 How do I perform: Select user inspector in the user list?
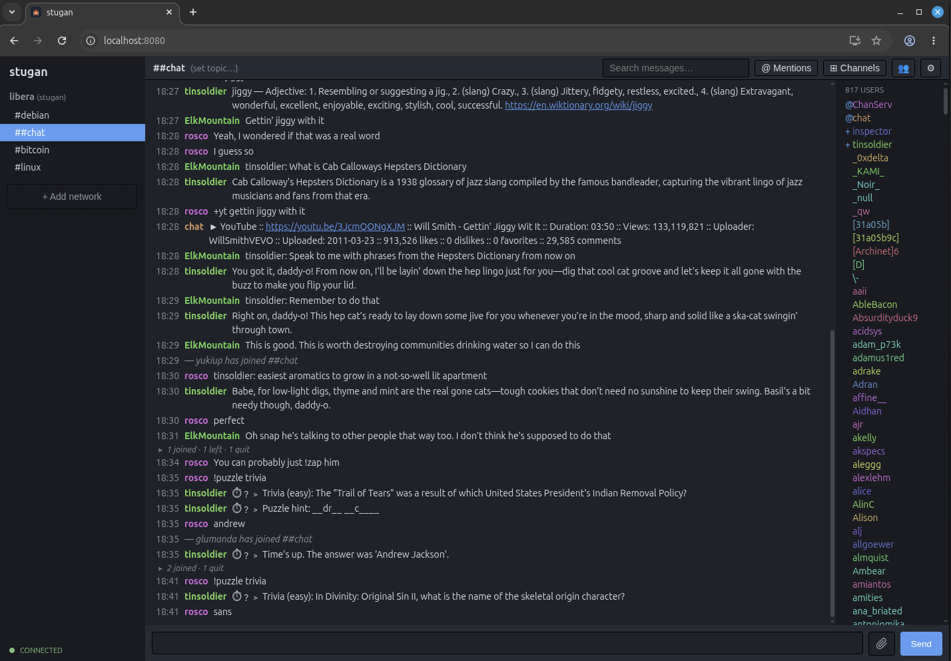872,131
